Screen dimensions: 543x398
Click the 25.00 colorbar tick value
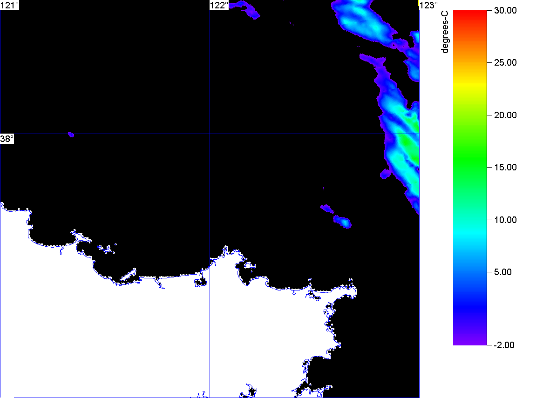(505, 63)
